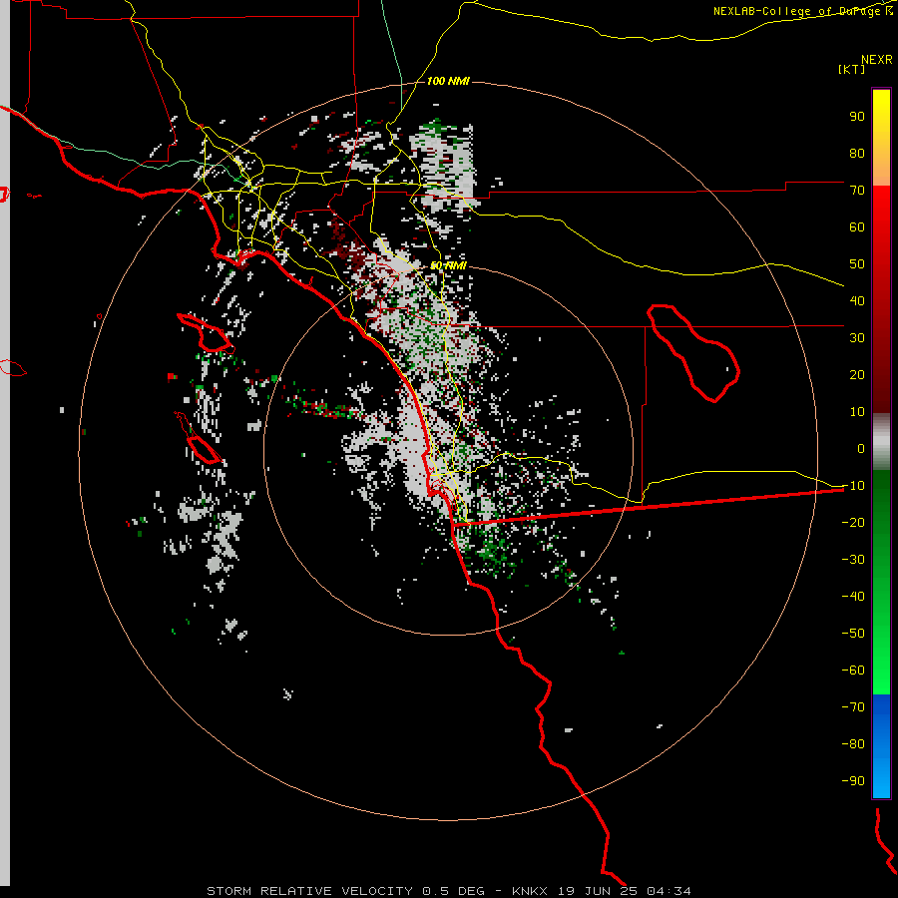
Task: Pick the red outbound segment of color bar
Action: [881, 299]
